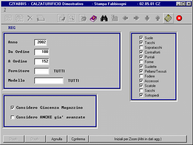193x145 pixels.
Task: Click the yellow calculator icon
Action: [168, 18]
